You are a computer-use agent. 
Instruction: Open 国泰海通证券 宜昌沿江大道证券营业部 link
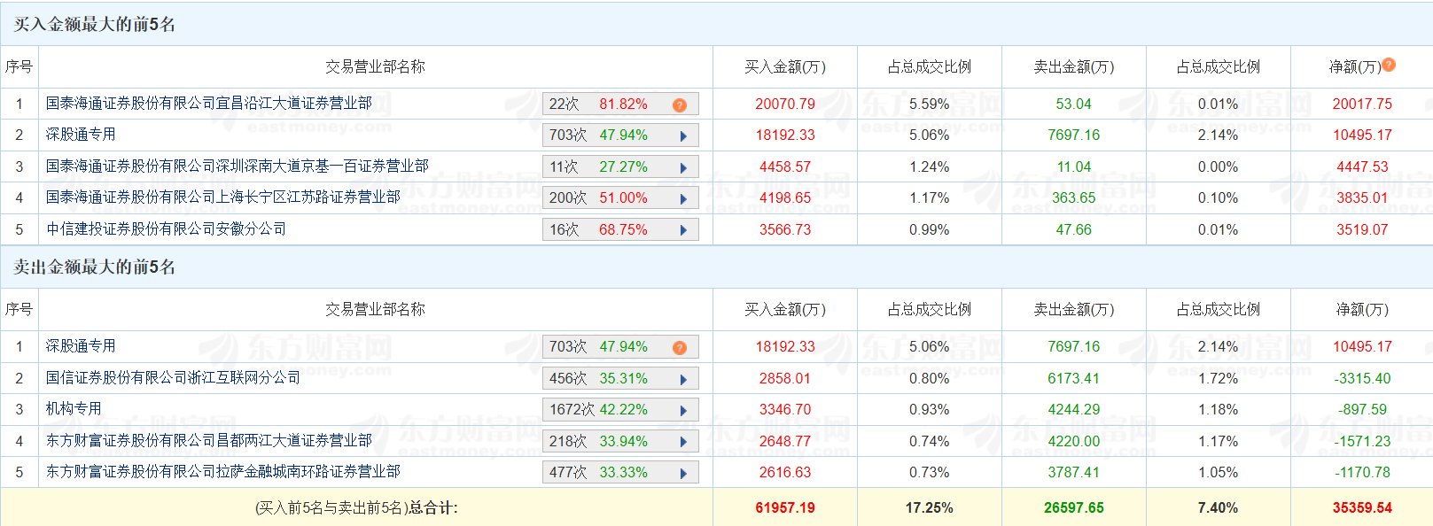point(209,104)
